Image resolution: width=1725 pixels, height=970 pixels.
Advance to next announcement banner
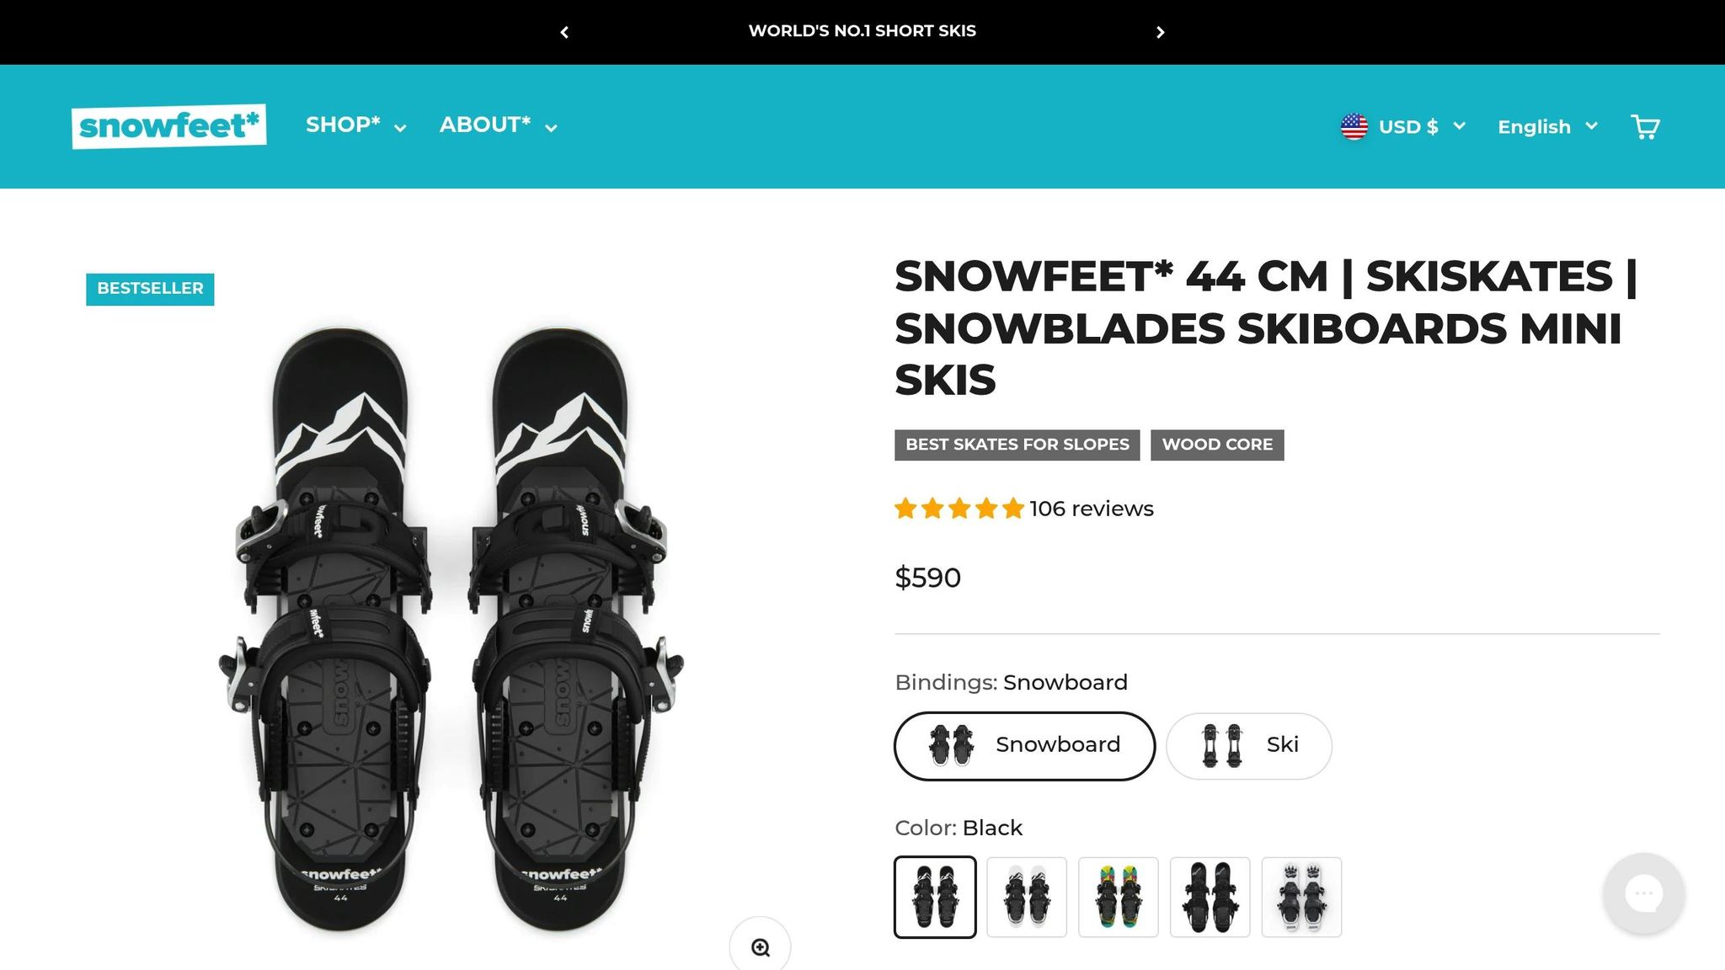pos(1160,32)
